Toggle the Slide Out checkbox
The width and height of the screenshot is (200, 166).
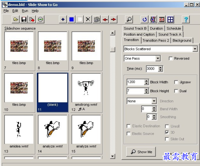click(x=167, y=139)
